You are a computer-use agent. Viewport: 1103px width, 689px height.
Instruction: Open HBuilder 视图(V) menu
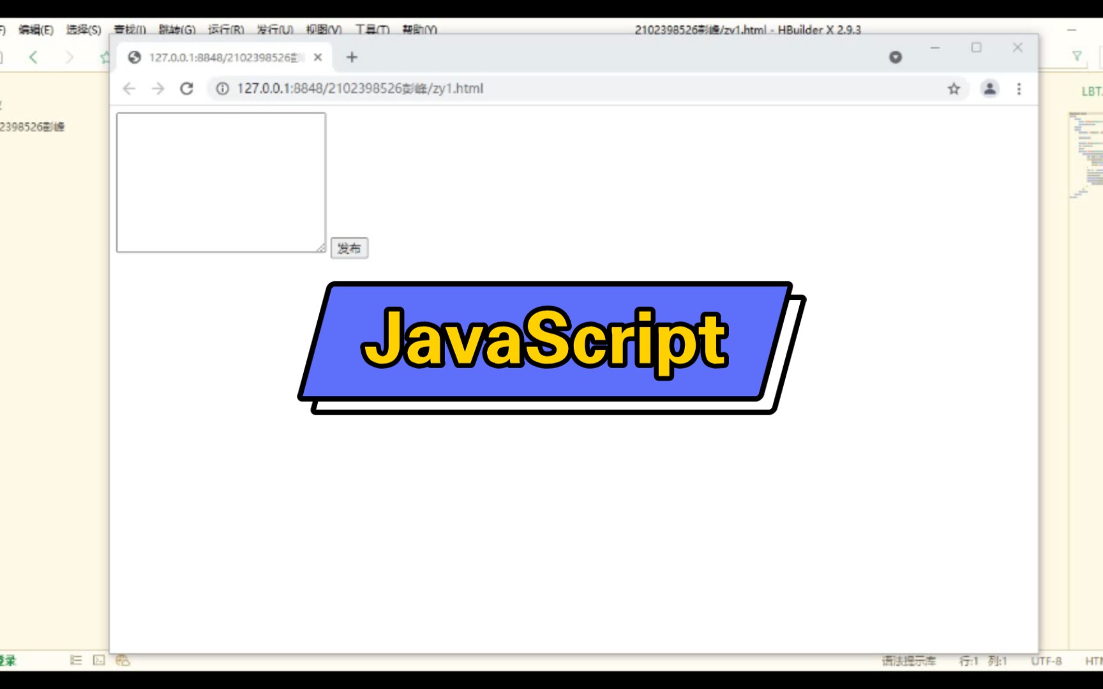pos(324,30)
